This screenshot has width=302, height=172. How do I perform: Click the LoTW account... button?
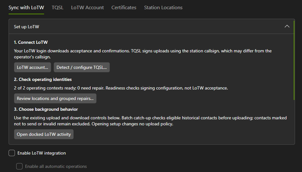pos(32,67)
